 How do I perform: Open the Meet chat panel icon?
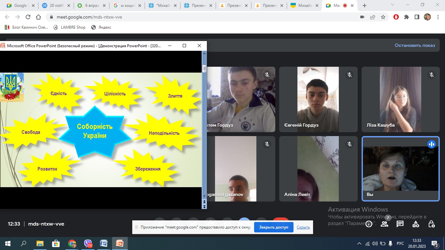(400, 224)
